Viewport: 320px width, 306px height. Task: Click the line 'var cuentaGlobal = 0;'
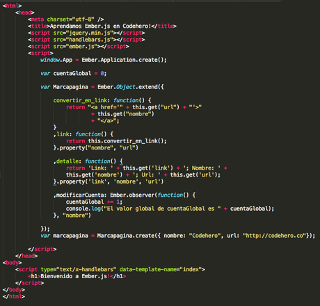click(74, 74)
